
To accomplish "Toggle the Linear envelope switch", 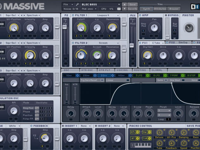I will pyautogui.click(x=128, y=80).
